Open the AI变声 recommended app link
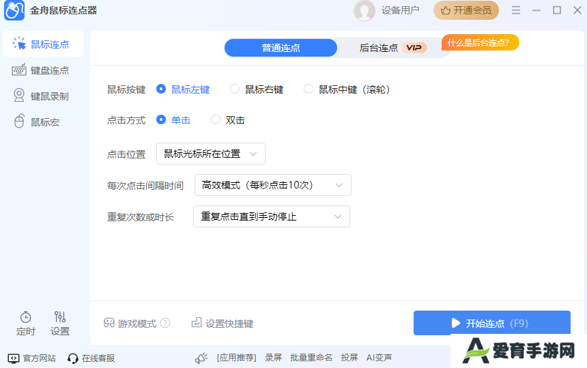The width and height of the screenshot is (587, 368). (380, 358)
